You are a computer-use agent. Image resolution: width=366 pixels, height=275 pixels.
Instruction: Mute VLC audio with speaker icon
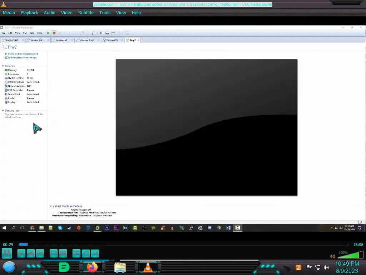[x=333, y=256]
